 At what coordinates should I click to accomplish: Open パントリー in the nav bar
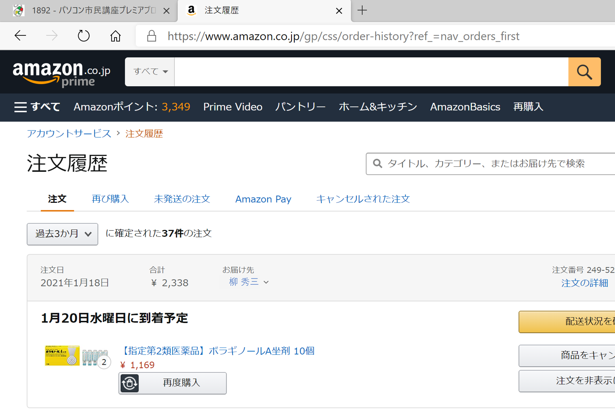301,107
